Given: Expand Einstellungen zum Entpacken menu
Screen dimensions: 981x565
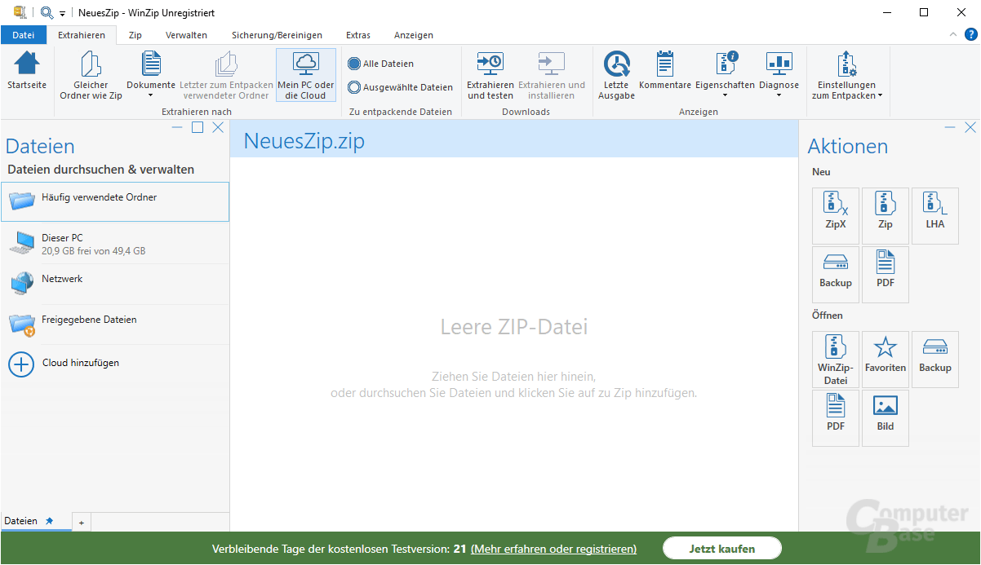Looking at the screenshot, I should 846,75.
